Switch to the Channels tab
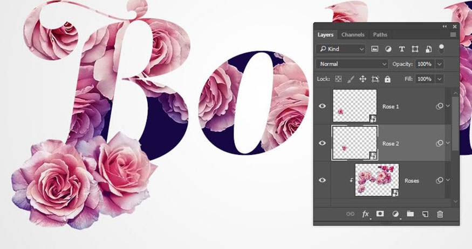Image resolution: width=472 pixels, height=249 pixels. (x=353, y=35)
